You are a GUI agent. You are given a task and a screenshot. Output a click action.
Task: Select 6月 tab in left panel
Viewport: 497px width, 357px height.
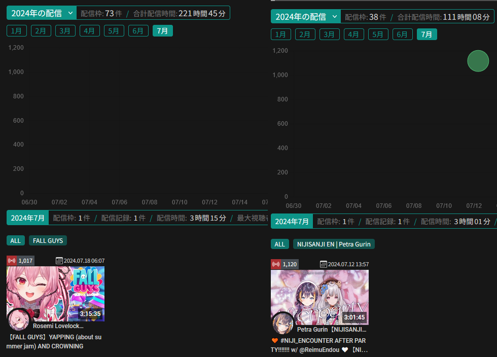138,31
